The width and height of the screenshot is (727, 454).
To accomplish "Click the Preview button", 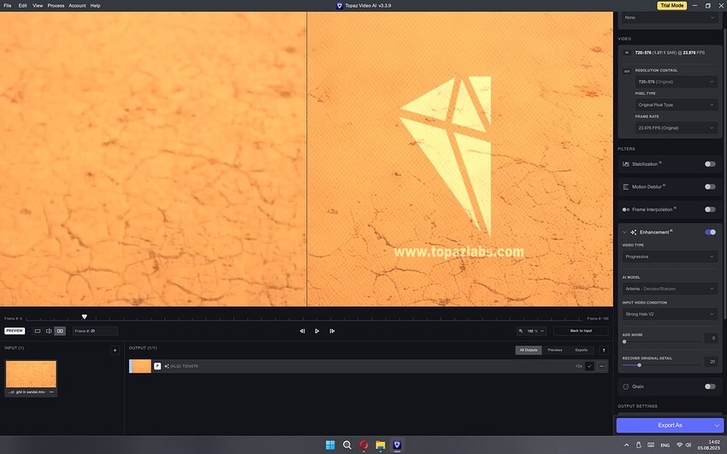I will pos(15,331).
